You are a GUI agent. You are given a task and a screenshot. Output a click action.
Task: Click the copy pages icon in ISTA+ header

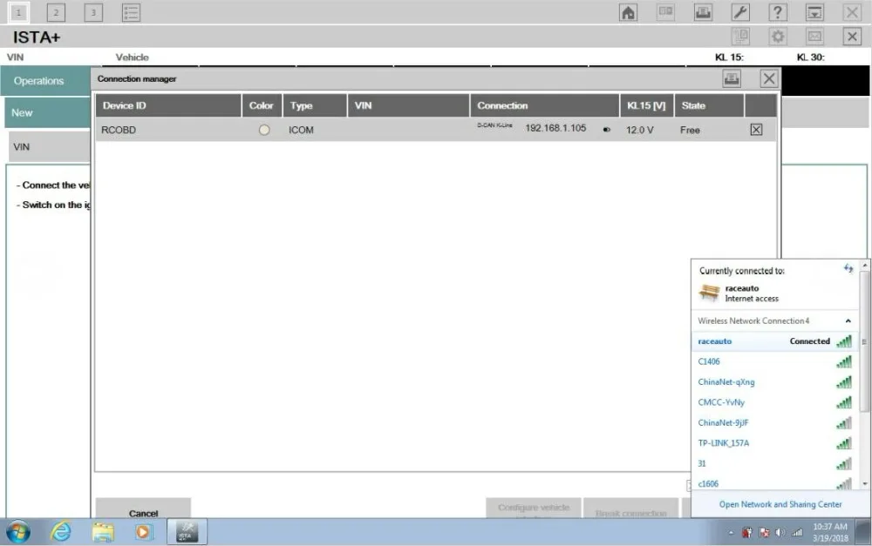pyautogui.click(x=740, y=37)
